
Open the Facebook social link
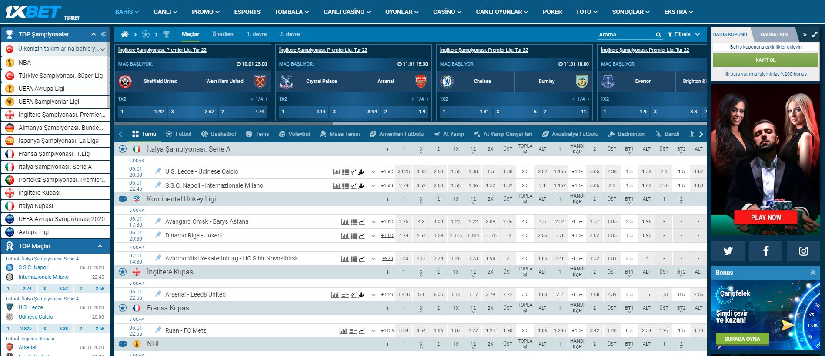(766, 251)
